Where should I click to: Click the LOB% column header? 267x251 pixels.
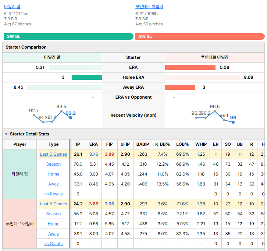pos(182,144)
